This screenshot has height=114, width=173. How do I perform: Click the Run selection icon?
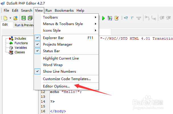[x=110, y=18]
